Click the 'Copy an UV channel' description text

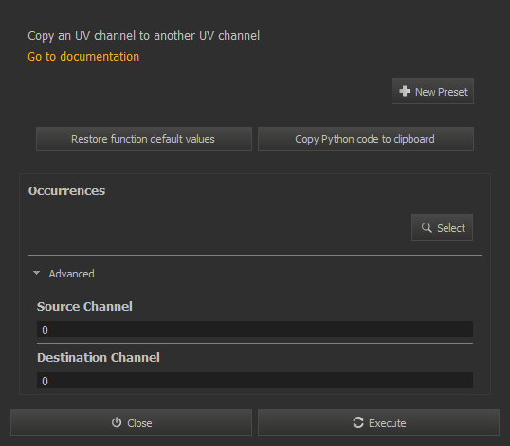click(143, 36)
